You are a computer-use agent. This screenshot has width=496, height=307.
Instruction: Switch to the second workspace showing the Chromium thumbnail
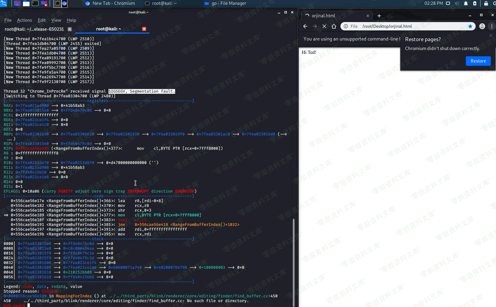64,3
